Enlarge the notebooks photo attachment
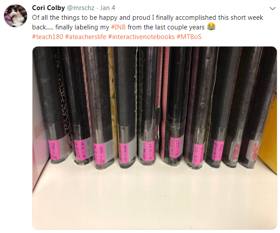The height and width of the screenshot is (233, 280). [154, 138]
